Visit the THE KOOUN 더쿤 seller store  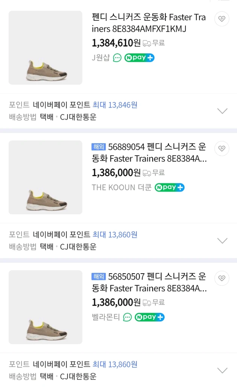click(122, 187)
